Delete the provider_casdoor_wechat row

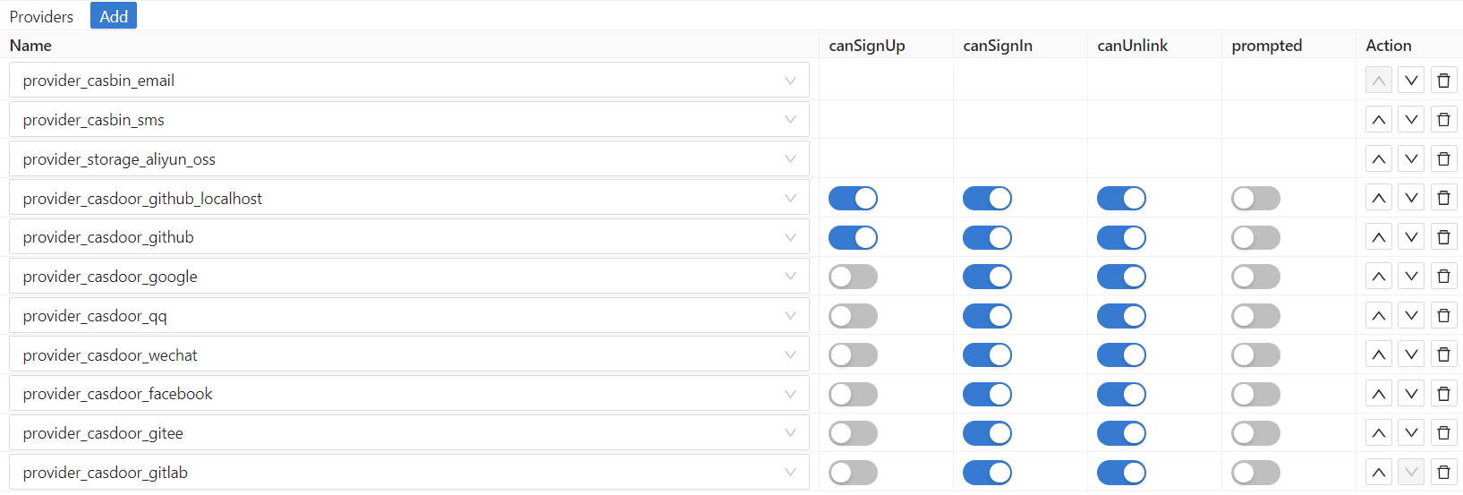tap(1443, 355)
